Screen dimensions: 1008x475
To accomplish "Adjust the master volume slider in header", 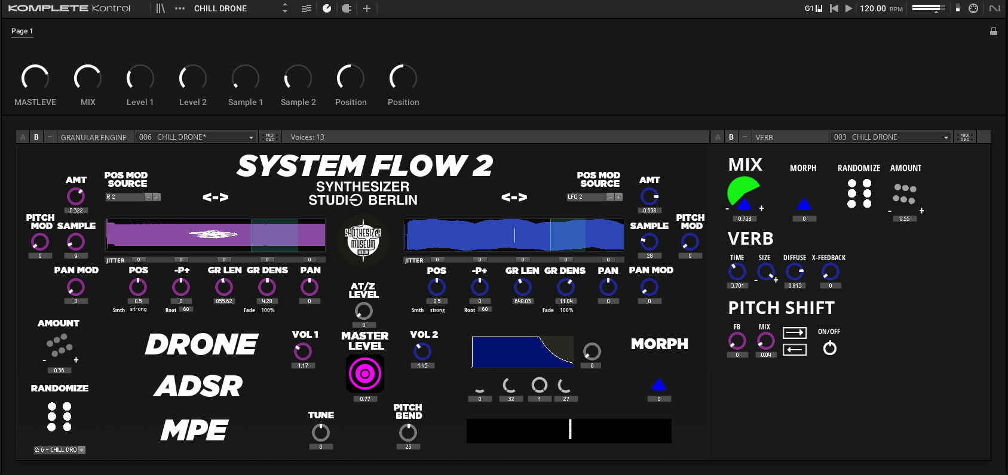I will point(929,8).
